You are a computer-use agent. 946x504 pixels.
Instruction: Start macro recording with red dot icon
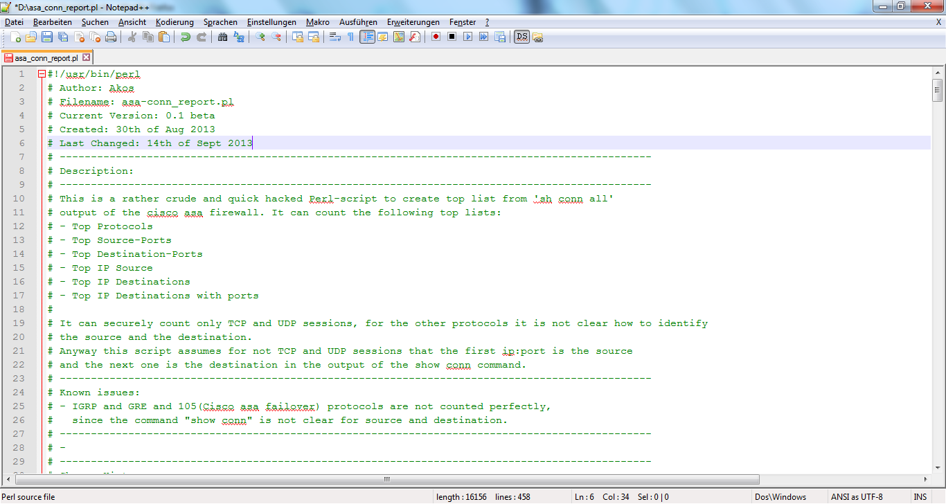tap(436, 37)
